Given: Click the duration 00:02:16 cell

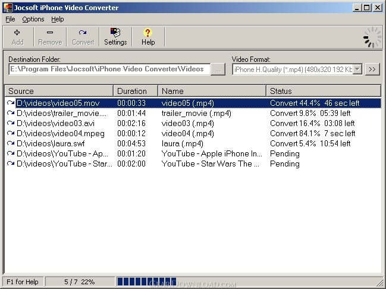Looking at the screenshot, I should coord(131,123).
